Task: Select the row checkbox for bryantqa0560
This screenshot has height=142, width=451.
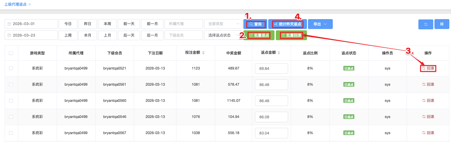Action: (x=11, y=100)
